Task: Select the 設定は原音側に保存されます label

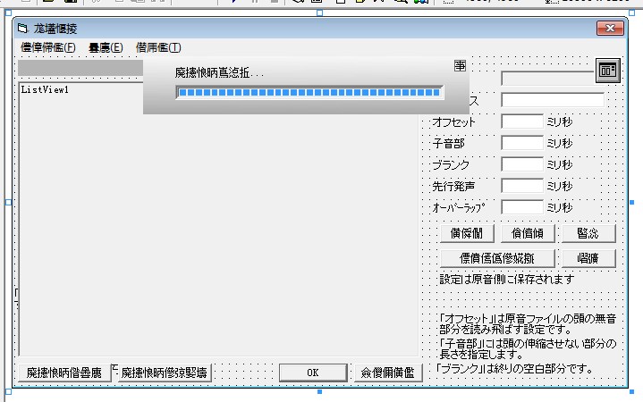Action: [x=507, y=280]
